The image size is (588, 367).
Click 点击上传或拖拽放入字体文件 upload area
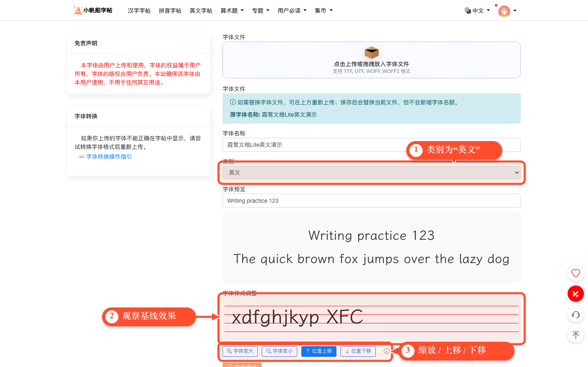[x=372, y=60]
